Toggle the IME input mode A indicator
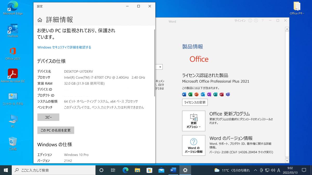 279,170
